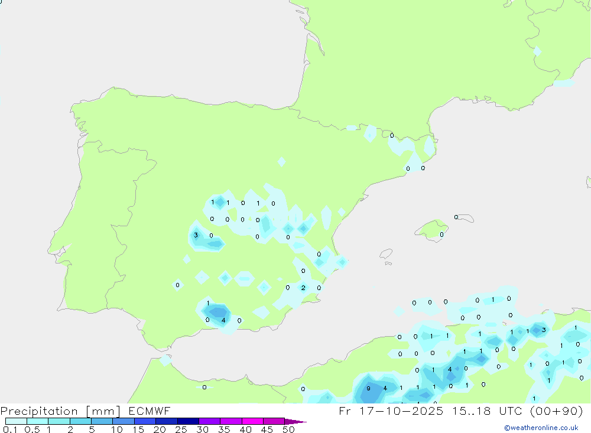Click the 1–2 mm legend color swatch
591x433 pixels.
59,421
